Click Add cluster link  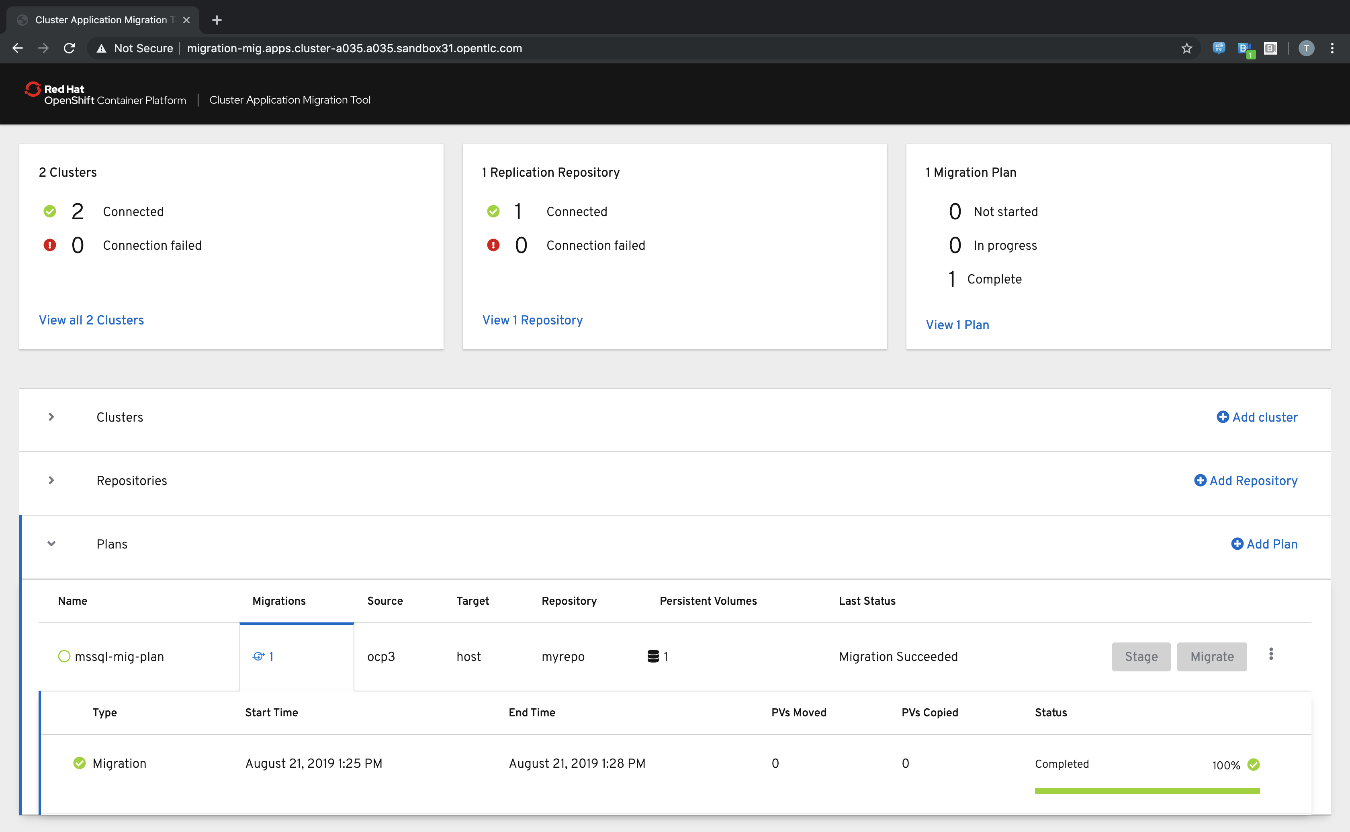tap(1257, 417)
